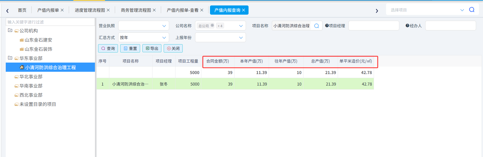The width and height of the screenshot is (483, 157).
Task: Open the 营业执照 dropdown
Action: (x=144, y=26)
